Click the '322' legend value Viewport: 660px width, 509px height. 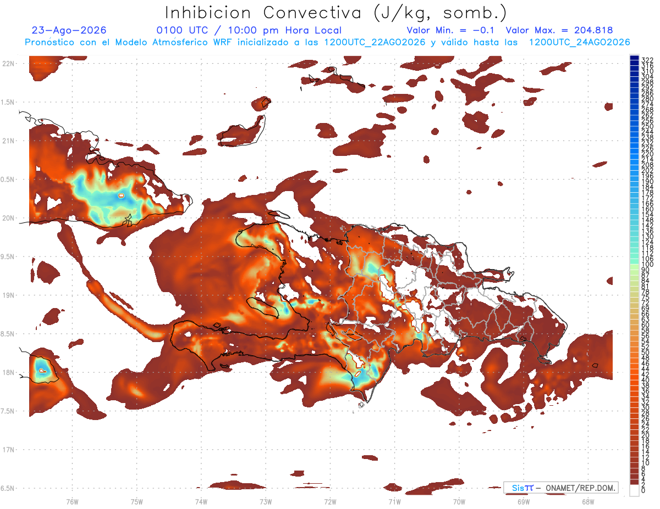(647, 59)
